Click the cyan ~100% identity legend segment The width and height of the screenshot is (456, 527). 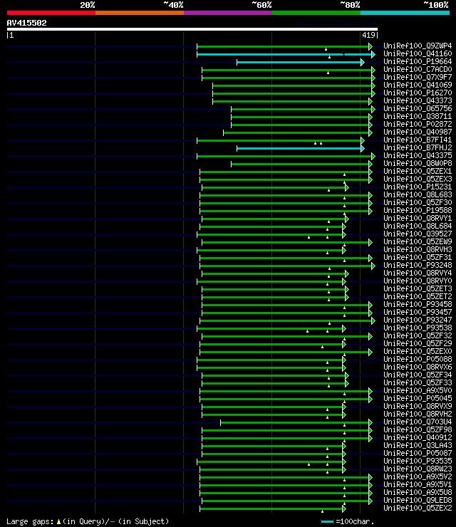(405, 13)
